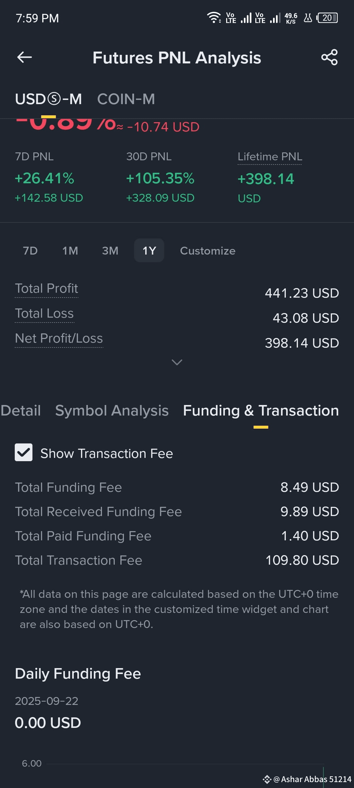Select the 1Y time range
The height and width of the screenshot is (788, 354).
[149, 251]
